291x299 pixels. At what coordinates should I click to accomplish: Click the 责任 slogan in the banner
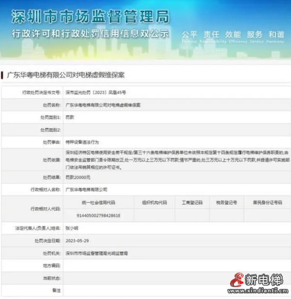(x=211, y=35)
